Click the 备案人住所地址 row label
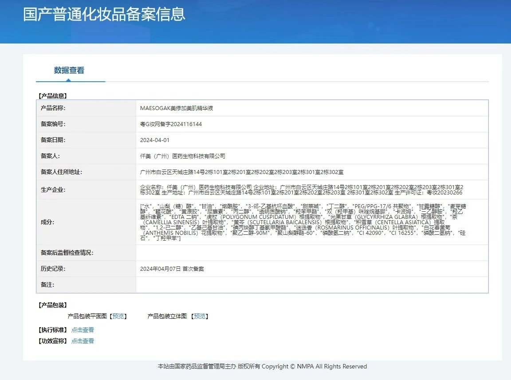This screenshot has height=380, width=511. 61,172
